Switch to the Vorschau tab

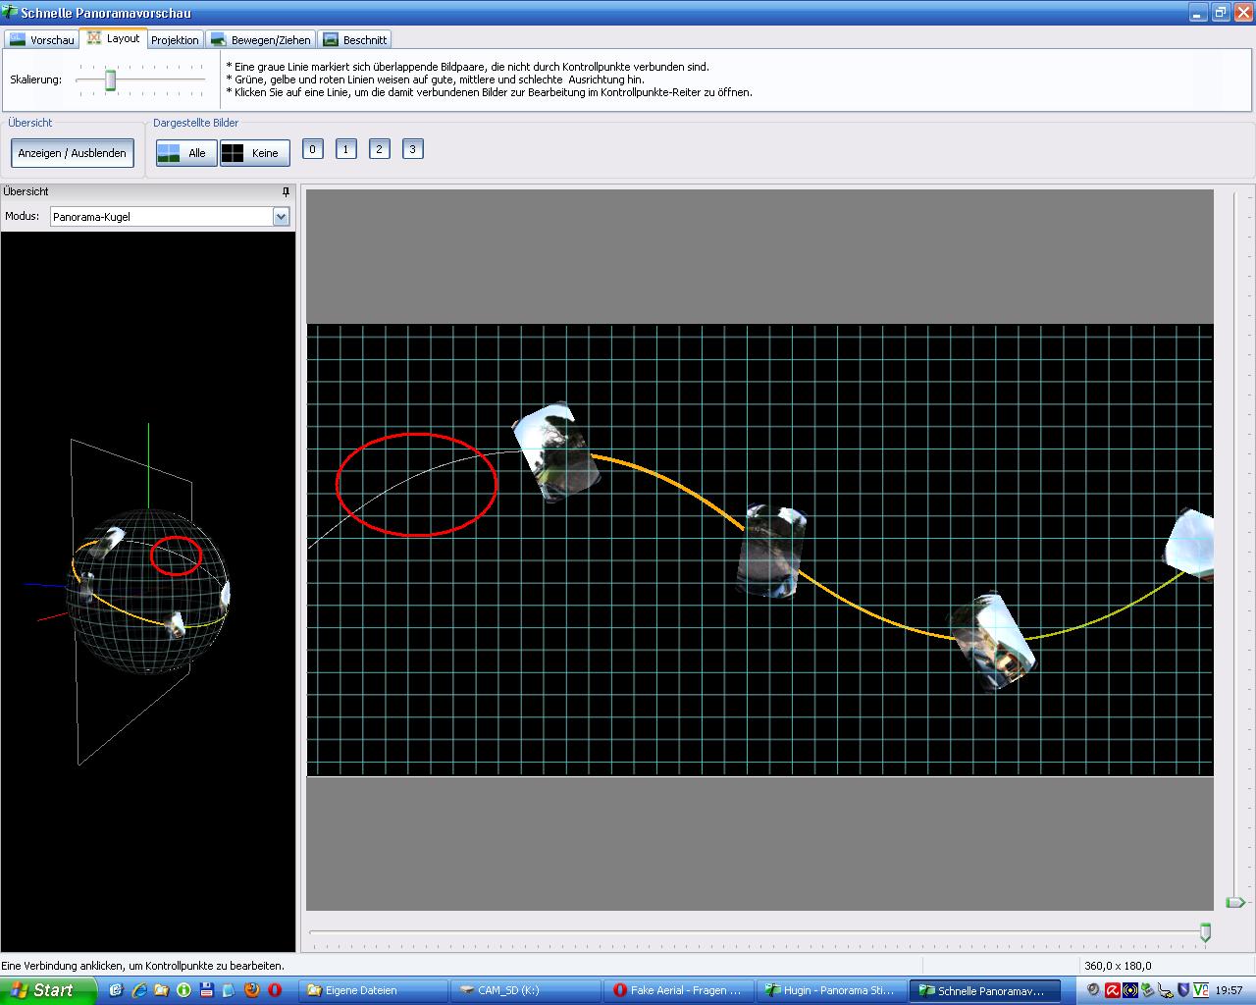pos(41,40)
